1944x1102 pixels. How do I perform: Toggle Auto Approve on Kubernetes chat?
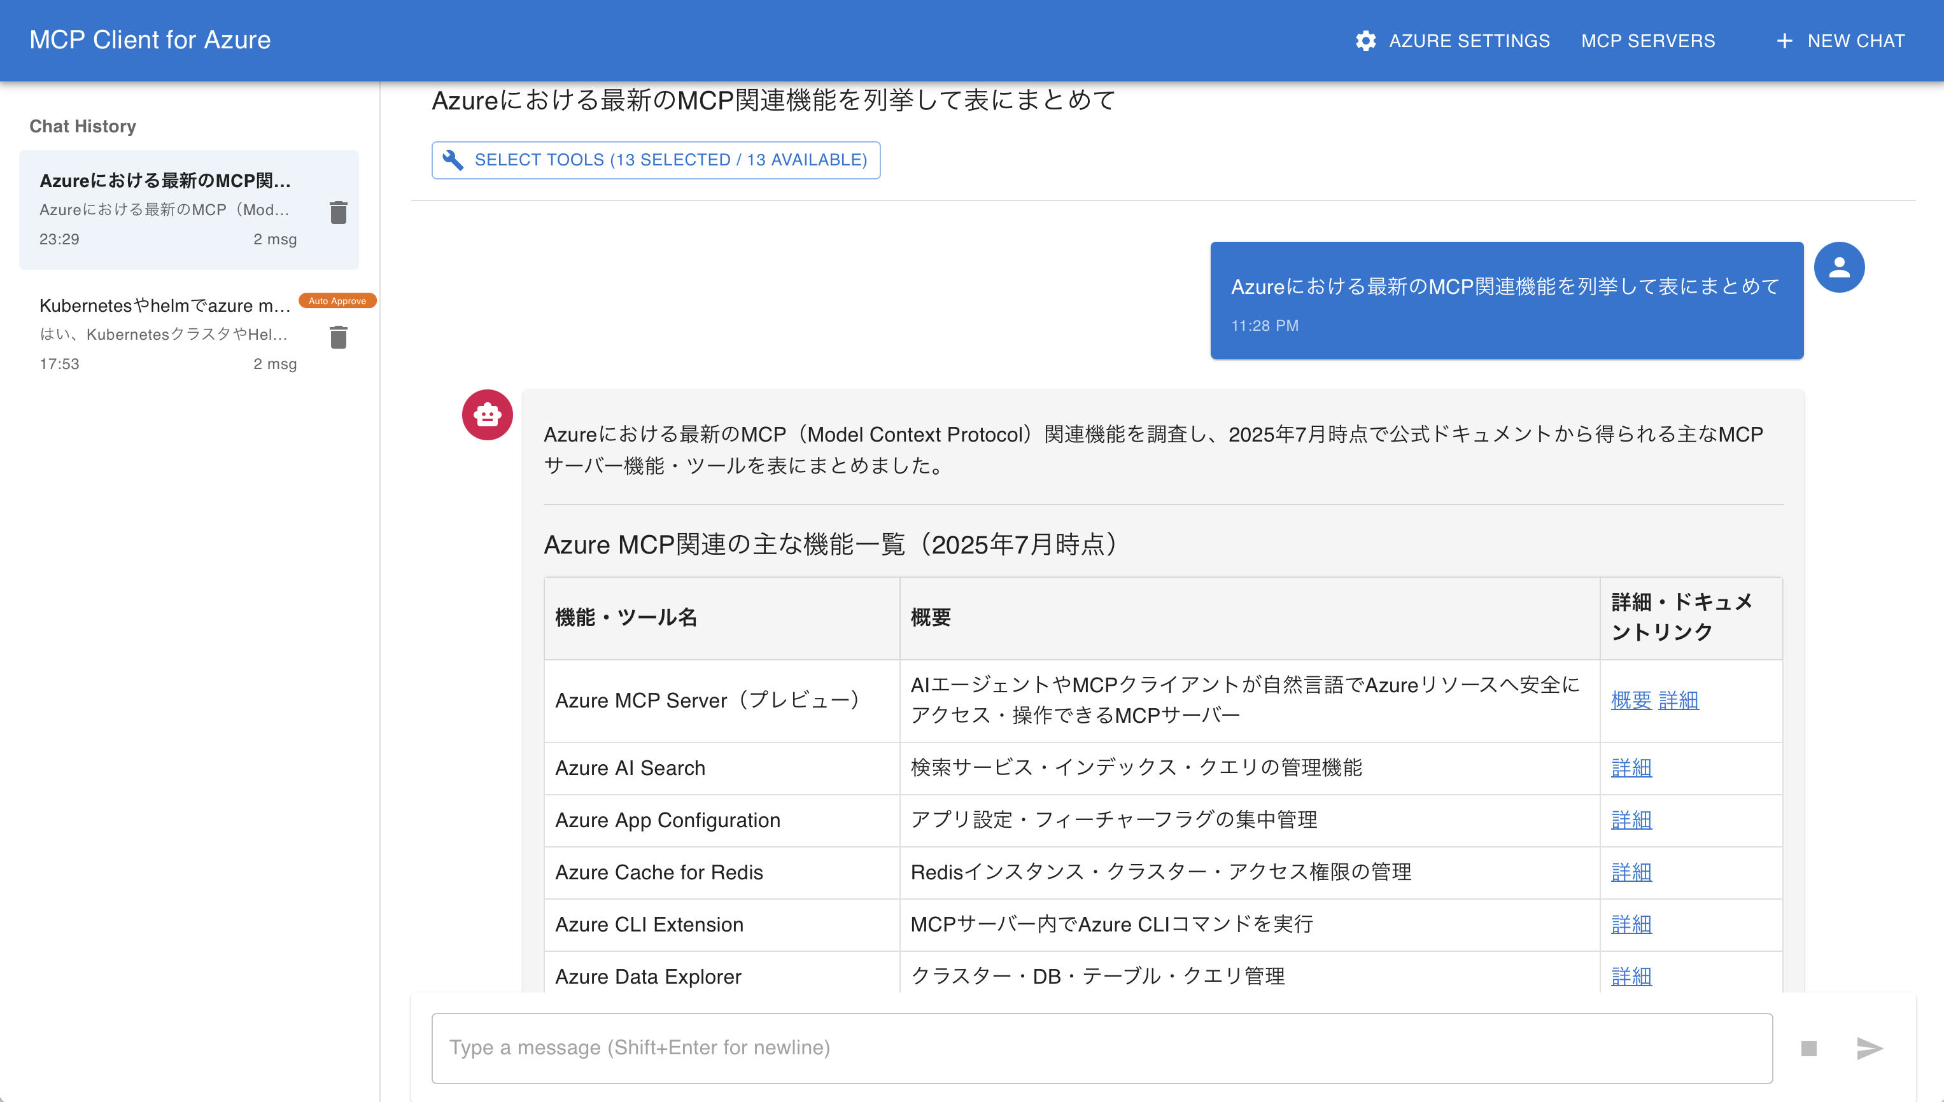(x=337, y=300)
